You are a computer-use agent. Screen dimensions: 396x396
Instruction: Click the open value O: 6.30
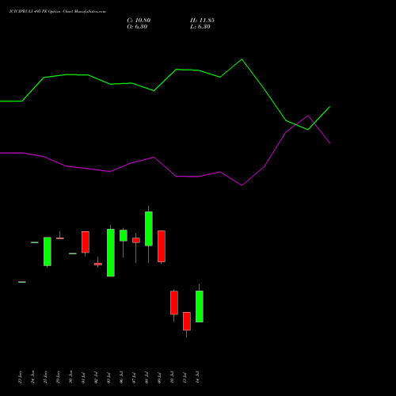click(137, 27)
